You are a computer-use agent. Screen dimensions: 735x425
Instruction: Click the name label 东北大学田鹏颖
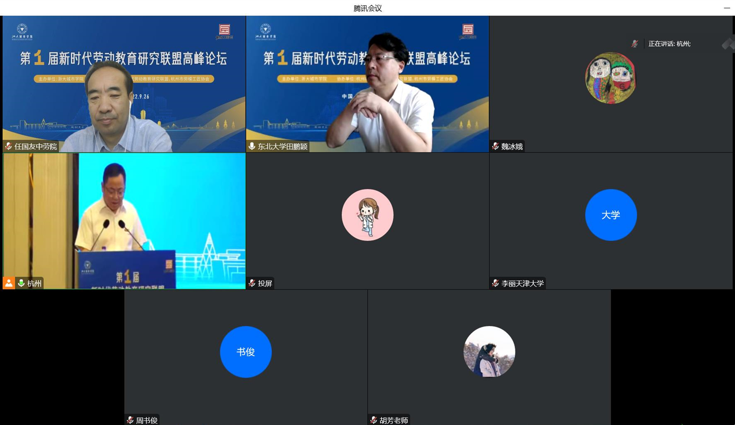point(283,147)
